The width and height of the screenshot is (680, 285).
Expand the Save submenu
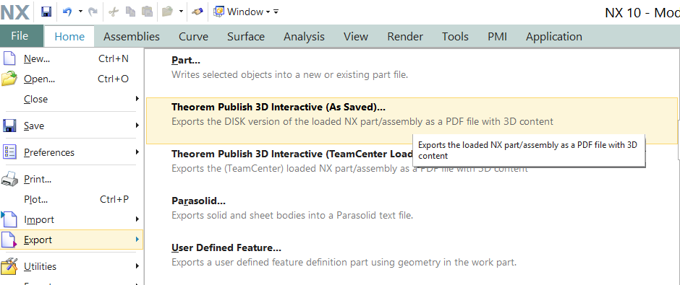72,126
